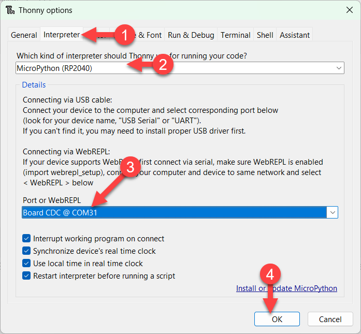Switch to the General tab
Screen dimensions: 361x334
pos(24,35)
